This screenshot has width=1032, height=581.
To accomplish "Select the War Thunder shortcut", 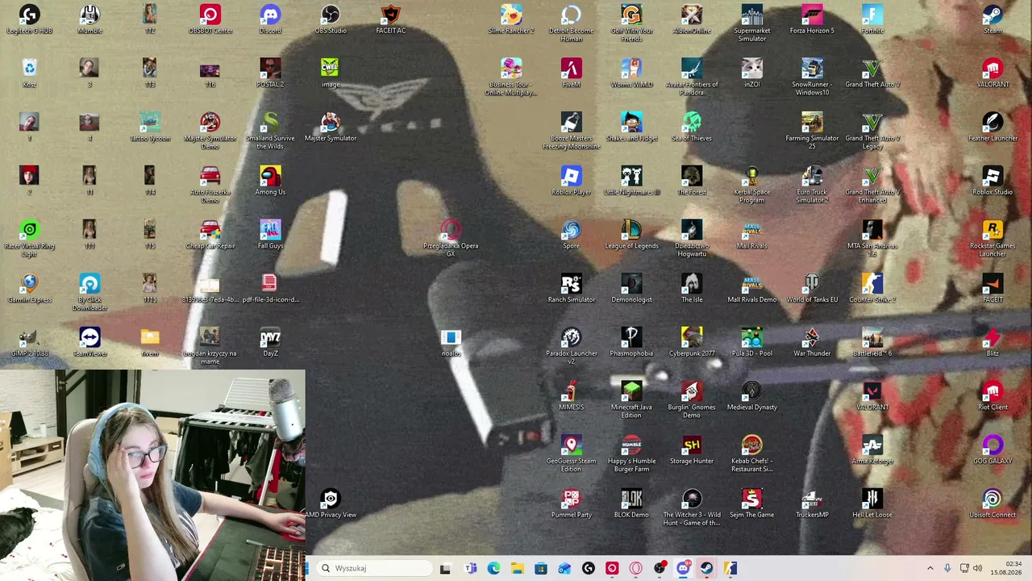I will coord(812,342).
